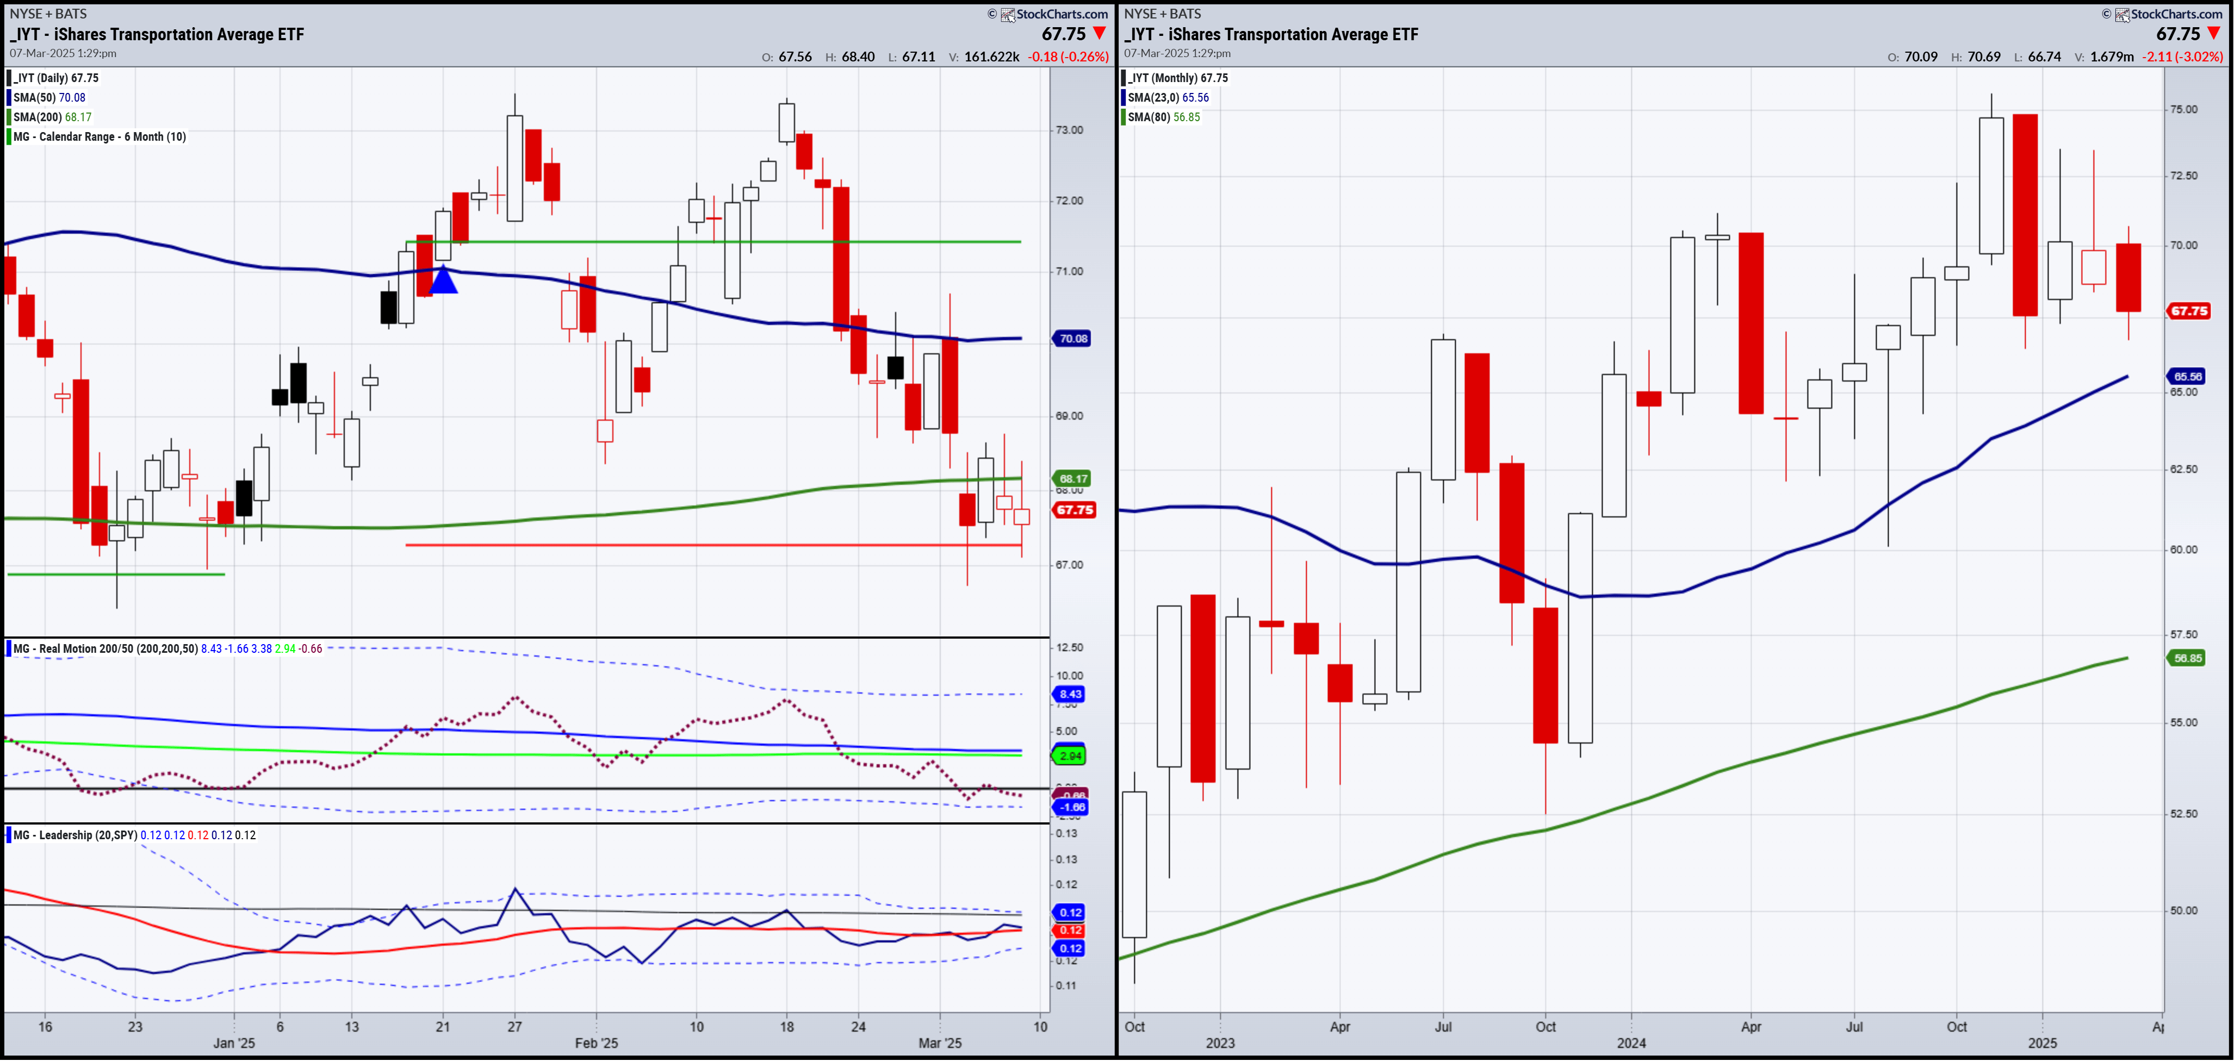
Task: Click the _IYT (Monthly) 67.75 legend label
Action: tap(1176, 78)
